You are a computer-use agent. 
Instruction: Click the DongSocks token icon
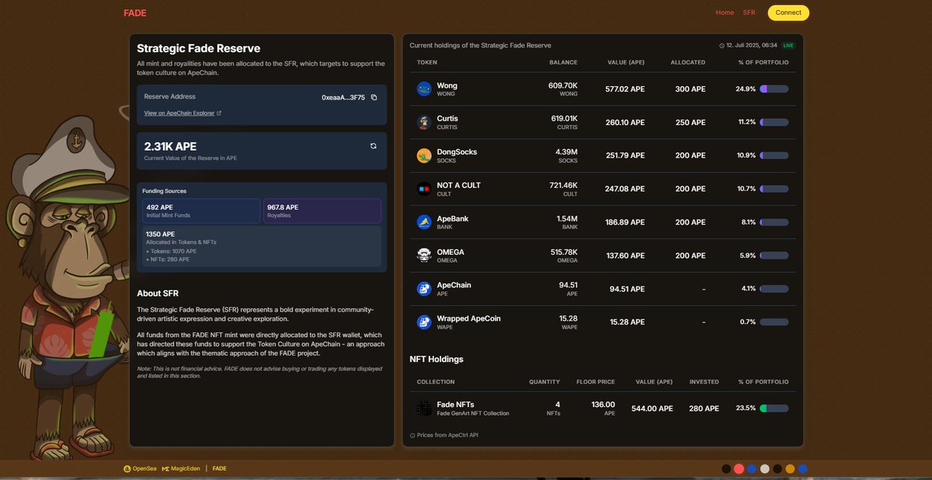[x=424, y=155]
